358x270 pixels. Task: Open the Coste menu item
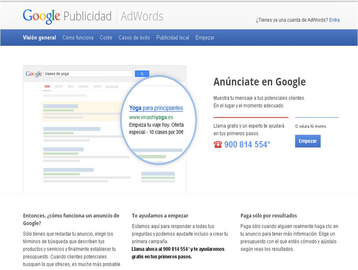106,38
